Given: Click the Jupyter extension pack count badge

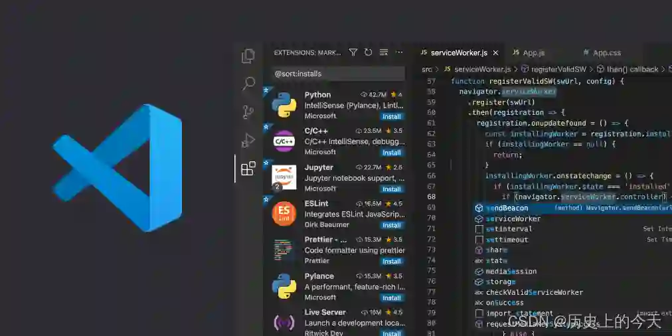Looking at the screenshot, I should pyautogui.click(x=278, y=187).
